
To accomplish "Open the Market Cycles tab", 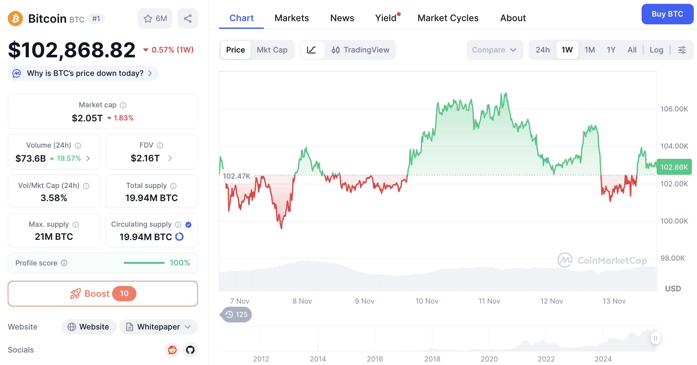I will (447, 18).
